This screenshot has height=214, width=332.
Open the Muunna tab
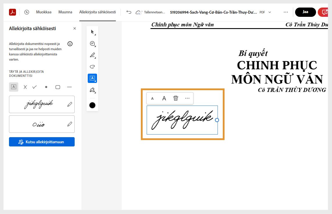point(65,12)
